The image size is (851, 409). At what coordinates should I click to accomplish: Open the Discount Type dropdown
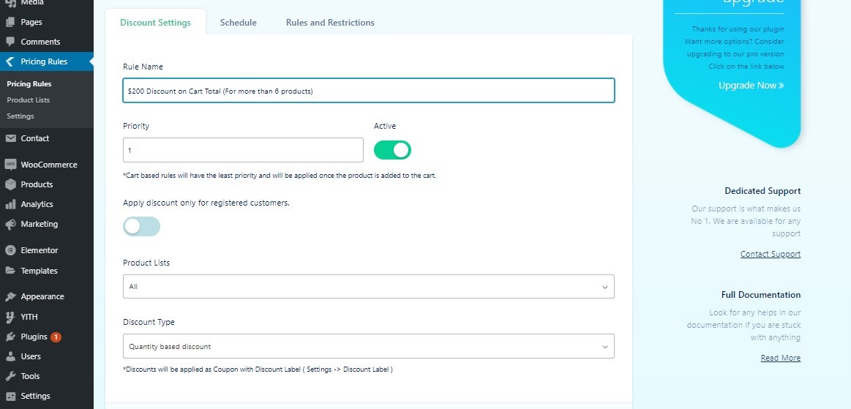pyautogui.click(x=369, y=346)
